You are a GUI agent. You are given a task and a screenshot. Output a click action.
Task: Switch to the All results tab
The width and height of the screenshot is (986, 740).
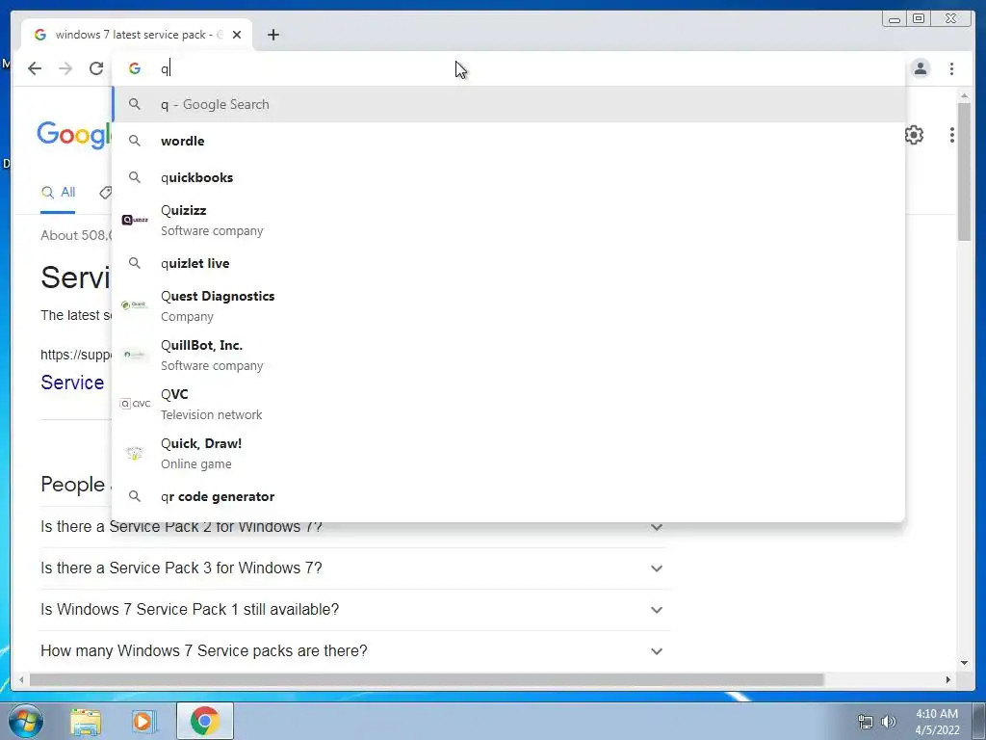click(x=58, y=193)
